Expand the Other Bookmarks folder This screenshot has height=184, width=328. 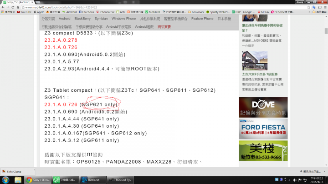pyautogui.click(x=319, y=12)
